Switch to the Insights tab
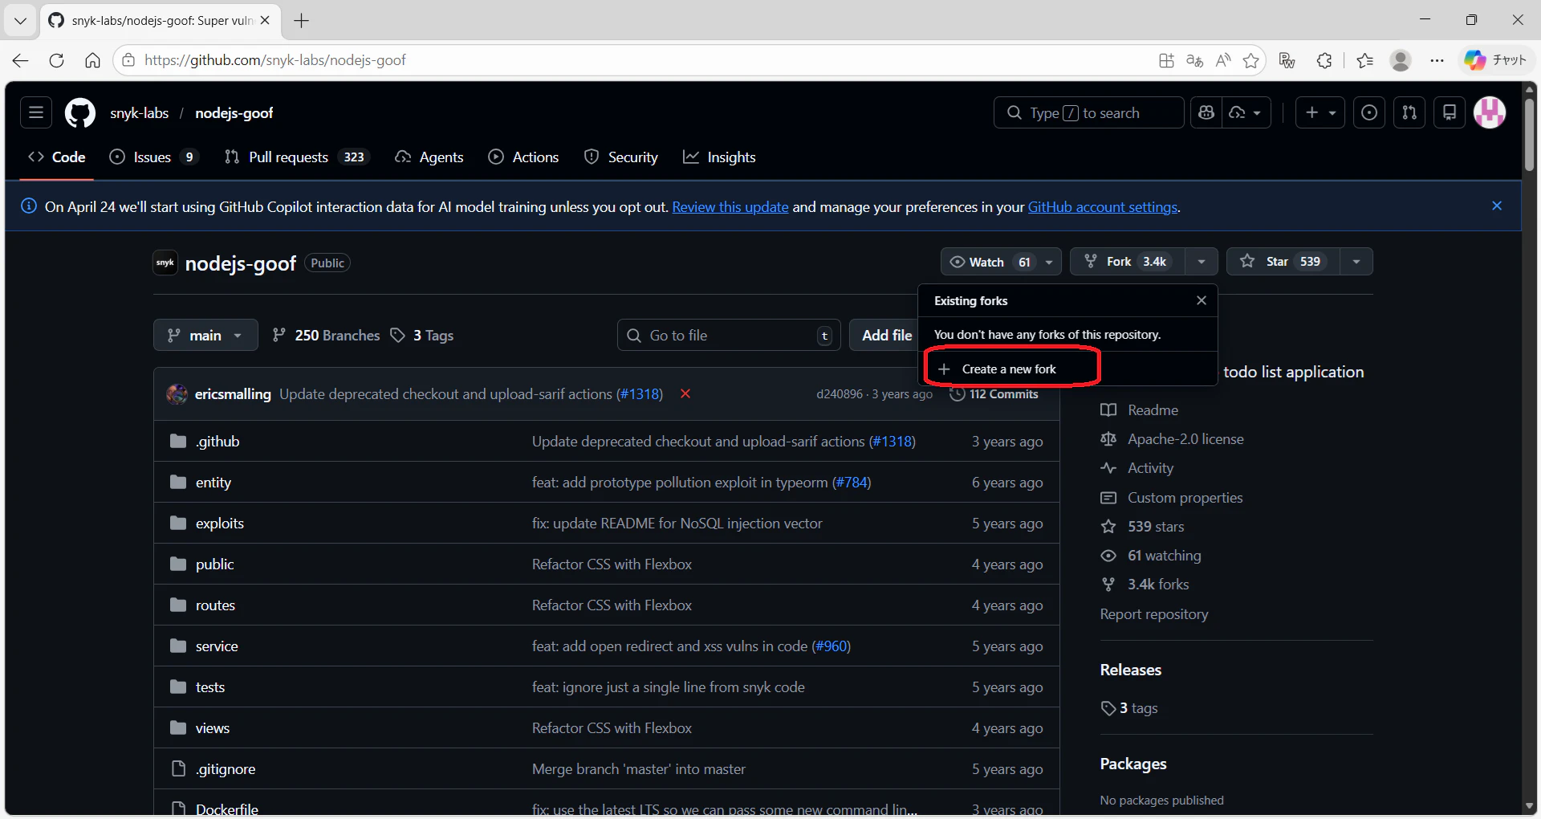The height and width of the screenshot is (819, 1541). [719, 157]
